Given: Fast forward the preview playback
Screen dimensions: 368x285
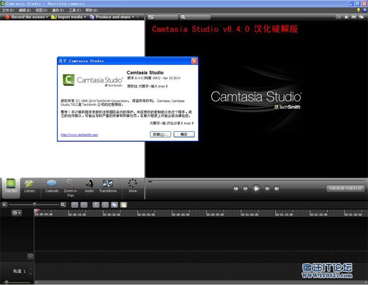Looking at the screenshot, I should pos(267,189).
